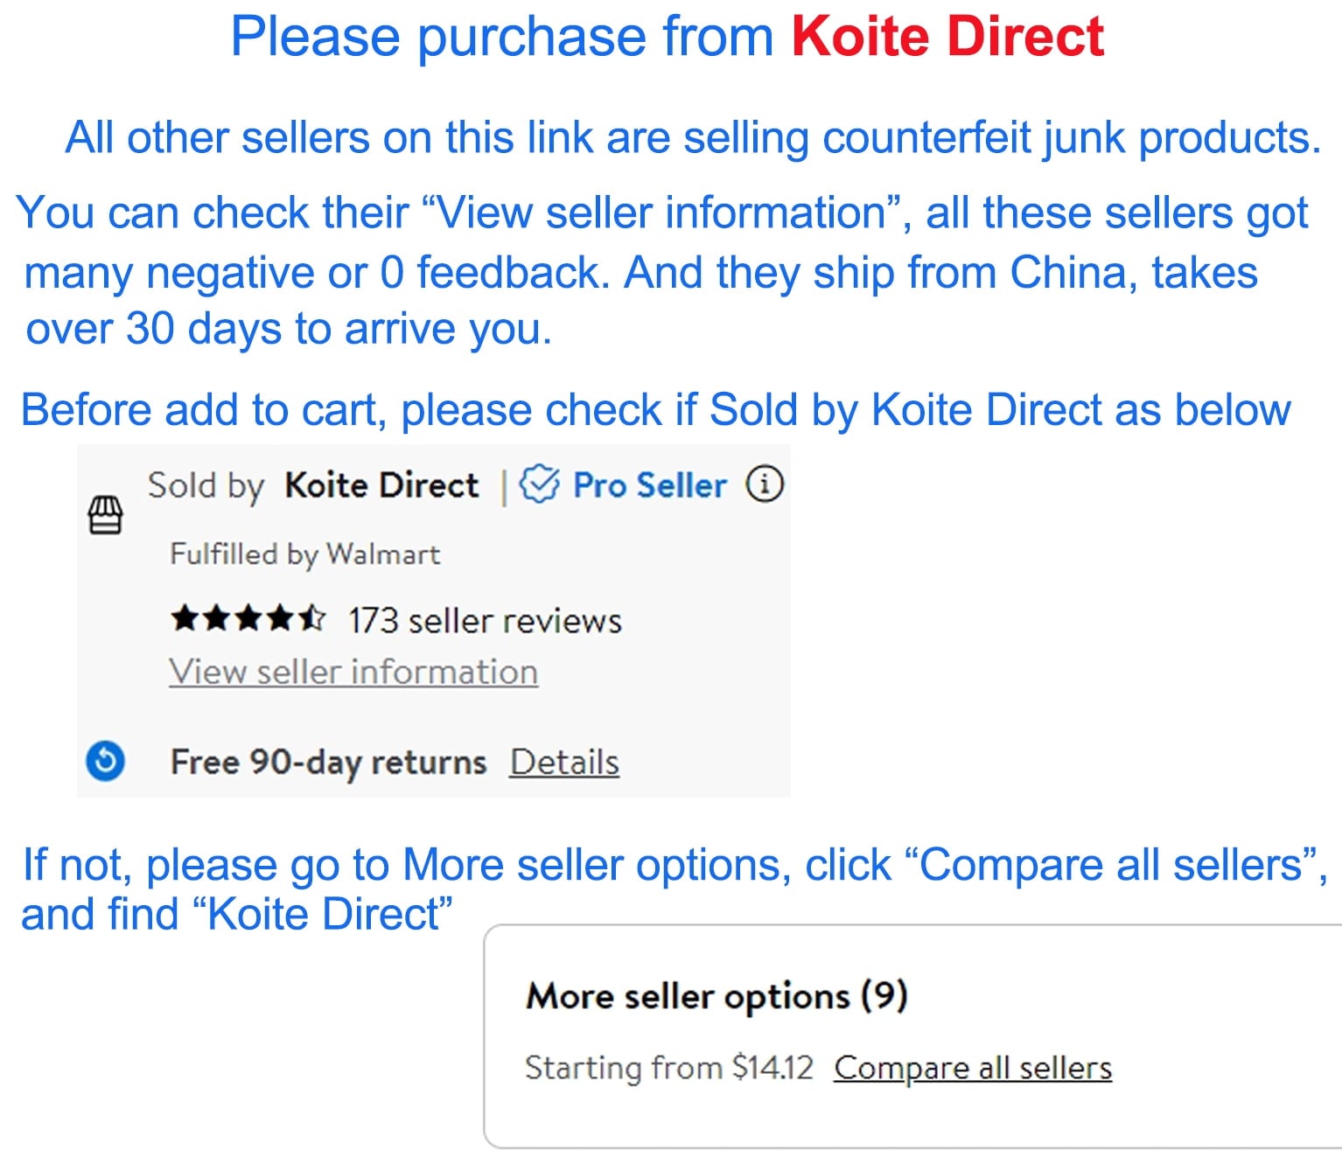Screen dimensions: 1342x1164
Task: Click the Fulfilled by Walmart text
Action: tap(305, 554)
